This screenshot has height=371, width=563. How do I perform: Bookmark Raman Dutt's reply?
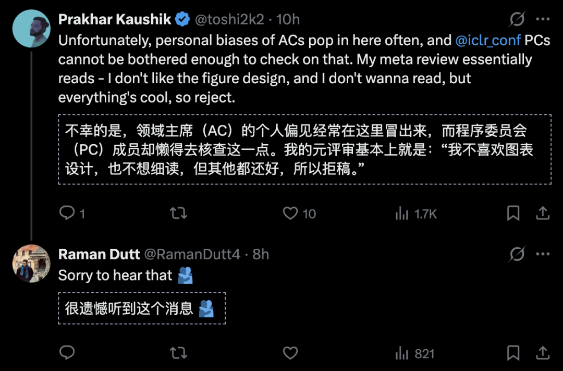(513, 353)
